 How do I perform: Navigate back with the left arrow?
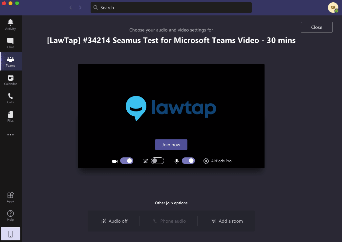(x=71, y=8)
